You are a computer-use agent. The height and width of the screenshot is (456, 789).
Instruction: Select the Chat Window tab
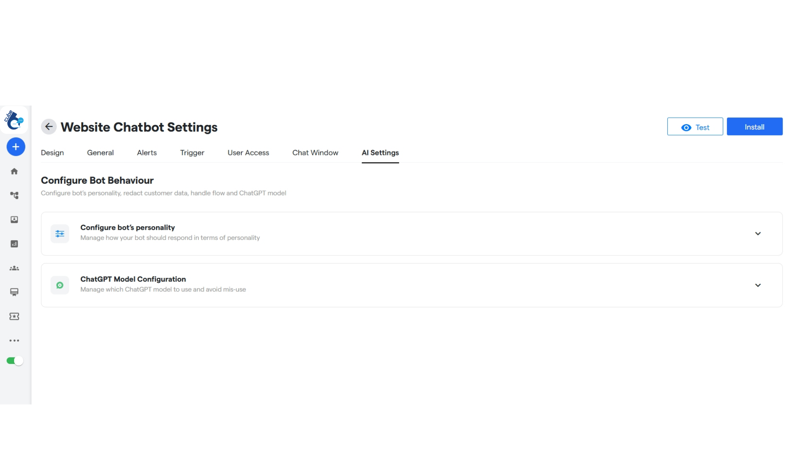click(x=315, y=153)
